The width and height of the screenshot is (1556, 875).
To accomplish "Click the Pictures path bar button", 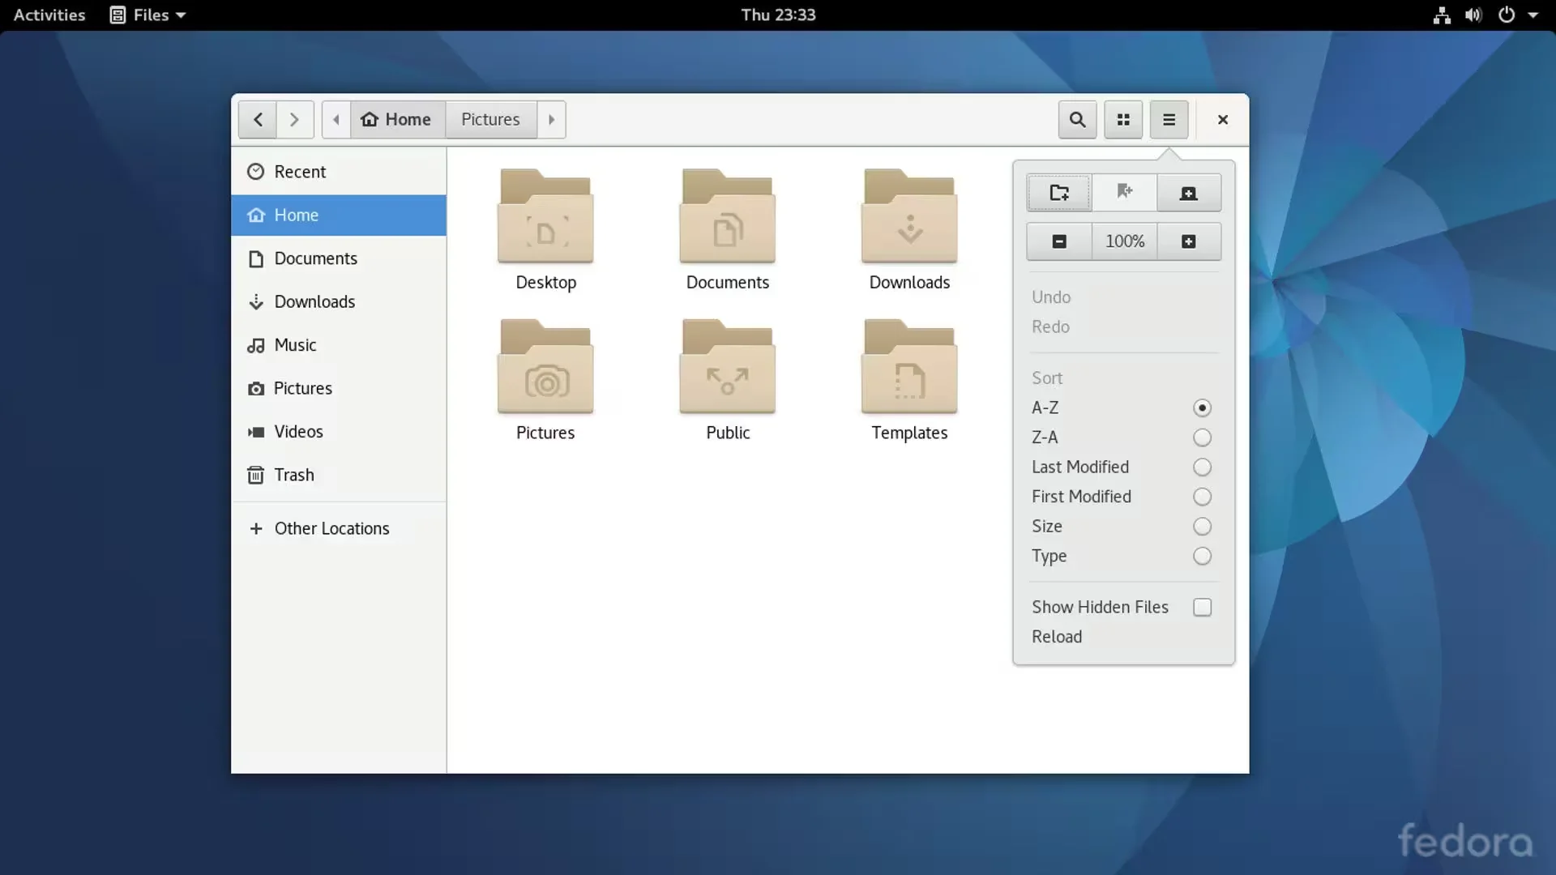I will tap(490, 120).
